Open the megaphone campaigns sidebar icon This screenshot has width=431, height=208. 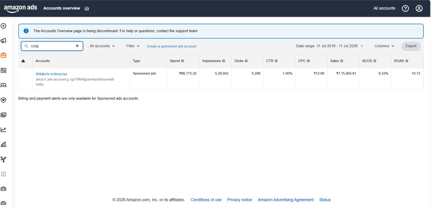coord(4,41)
